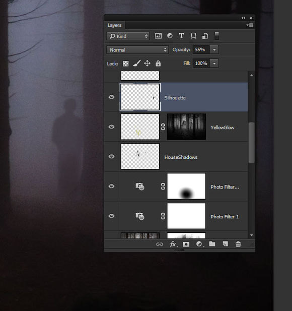Filter layers by pixel layer icon
The width and height of the screenshot is (292, 311).
158,36
